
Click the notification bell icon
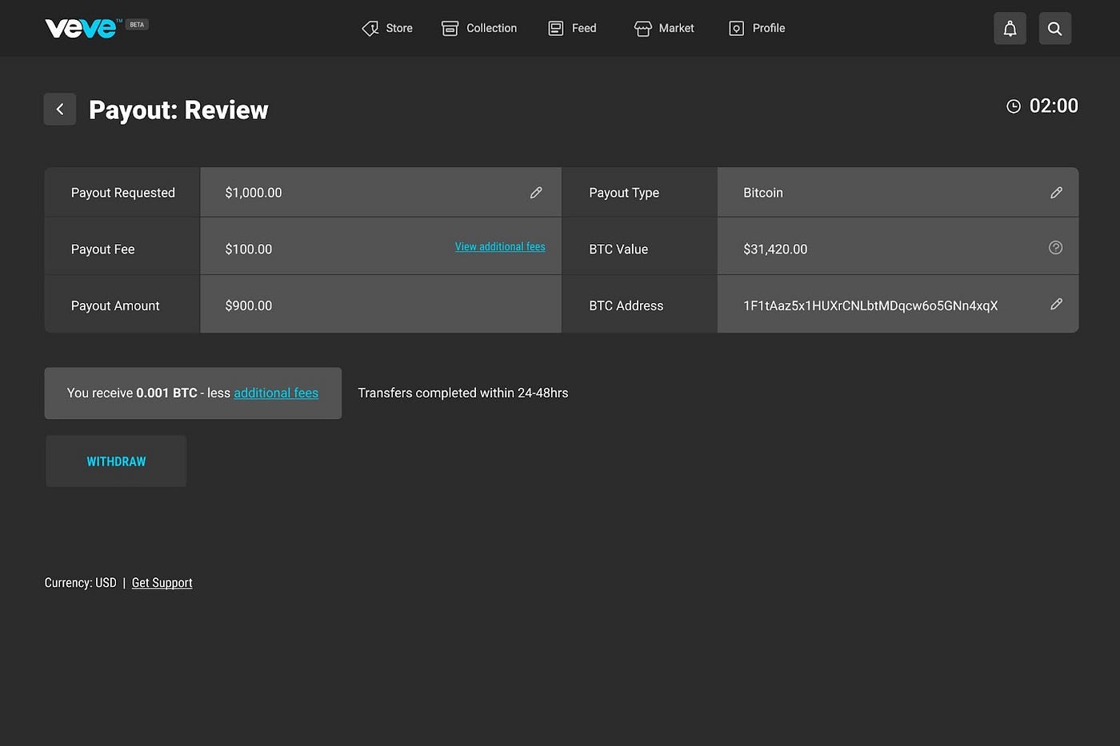tap(1010, 29)
